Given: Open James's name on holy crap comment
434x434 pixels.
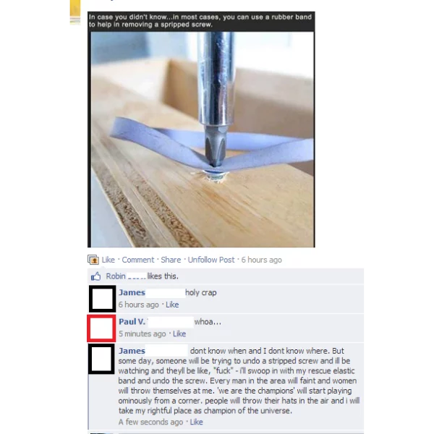Looking at the screenshot, I should click(132, 292).
